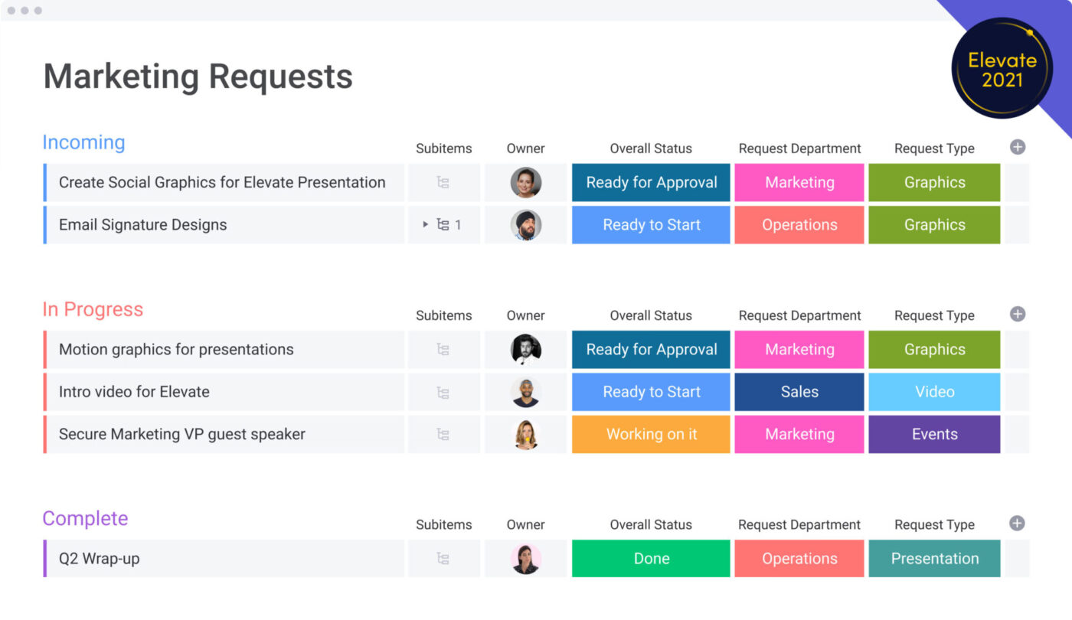Viewport: 1072px width, 620px height.
Task: Open the owner avatar for Email Signature Designs
Action: point(525,224)
